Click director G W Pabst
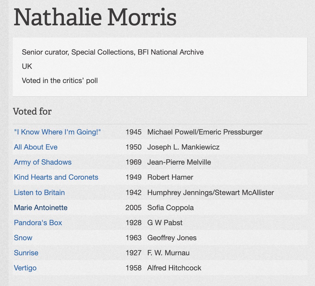The height and width of the screenshot is (286, 315). pyautogui.click(x=165, y=223)
